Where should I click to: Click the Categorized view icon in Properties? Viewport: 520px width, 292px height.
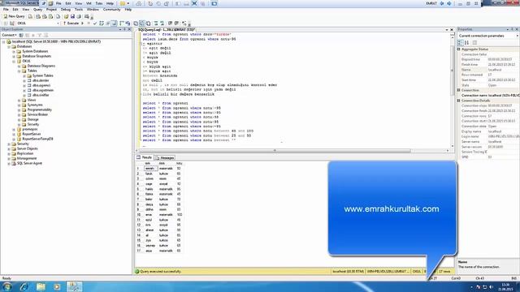[x=461, y=43]
